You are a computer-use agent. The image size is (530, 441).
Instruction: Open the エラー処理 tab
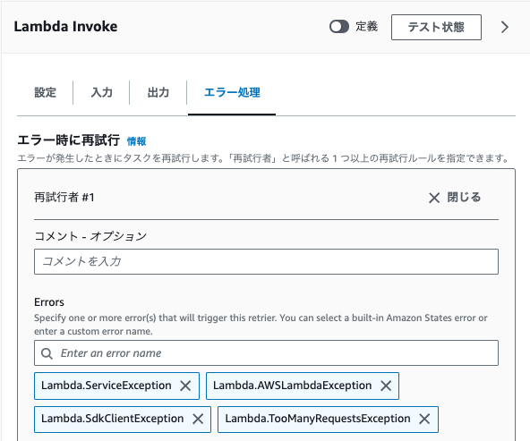point(232,92)
